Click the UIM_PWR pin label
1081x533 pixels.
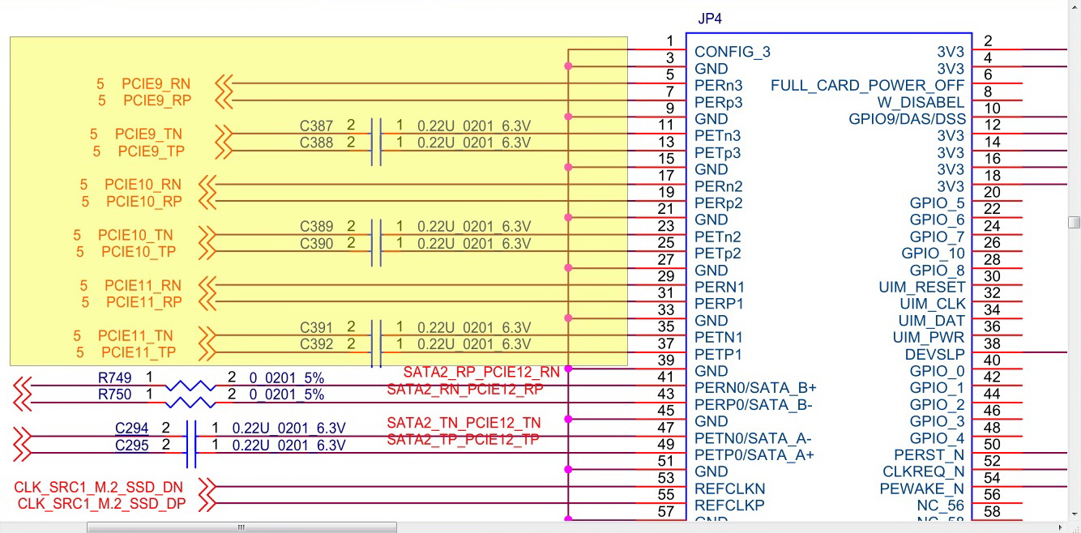coord(929,337)
